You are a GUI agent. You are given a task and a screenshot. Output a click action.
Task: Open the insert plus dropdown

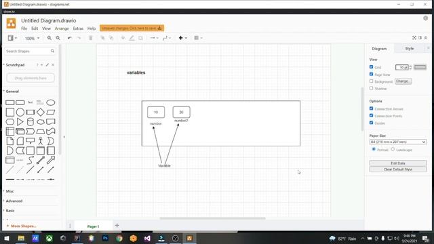click(x=182, y=38)
